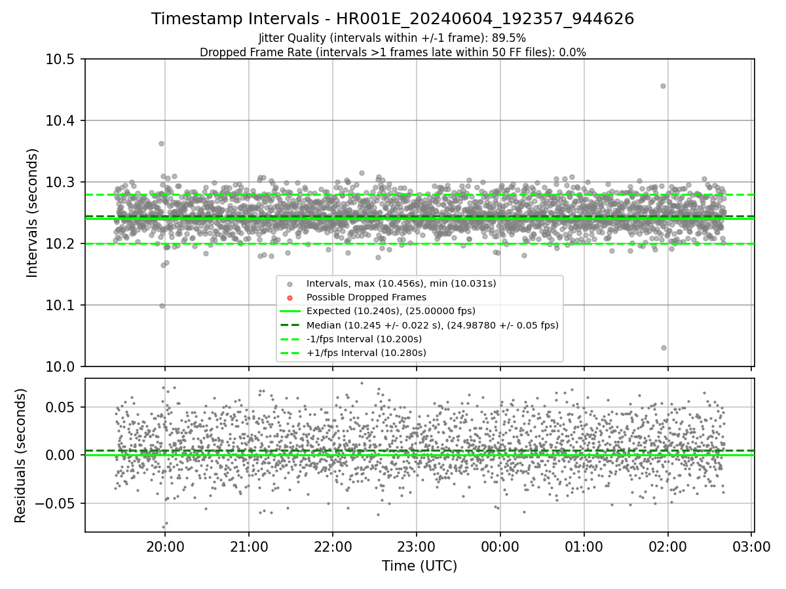Click the 01:00 time tick label
Viewport: 786px width, 589px height.
584,547
